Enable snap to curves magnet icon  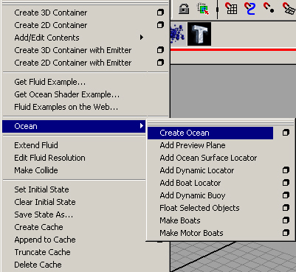249,8
